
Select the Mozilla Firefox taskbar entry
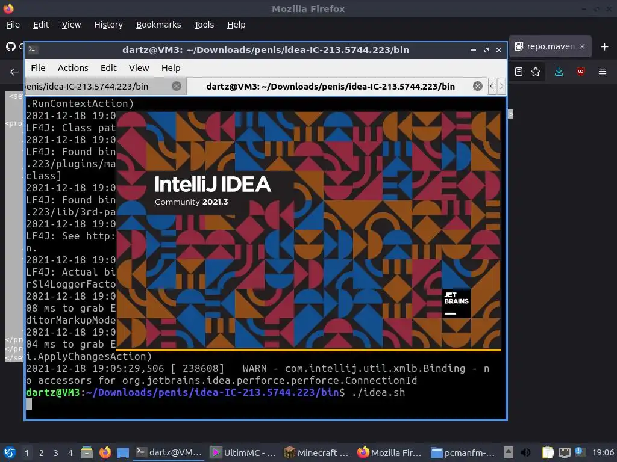390,452
